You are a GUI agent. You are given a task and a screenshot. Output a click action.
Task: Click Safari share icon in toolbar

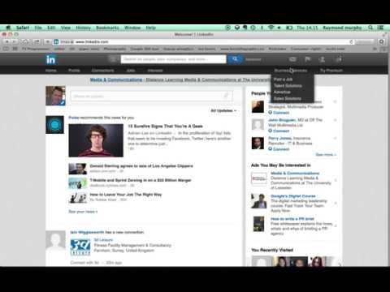click(37, 41)
